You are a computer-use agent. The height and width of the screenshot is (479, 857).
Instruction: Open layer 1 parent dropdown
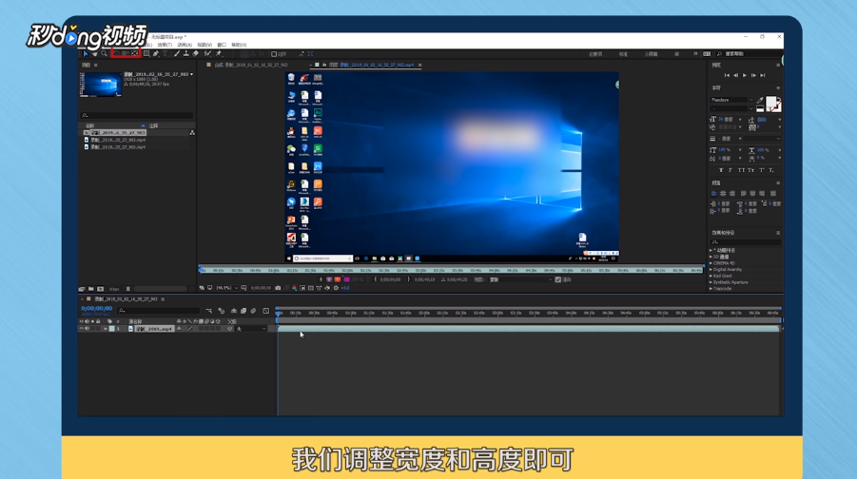coord(252,329)
